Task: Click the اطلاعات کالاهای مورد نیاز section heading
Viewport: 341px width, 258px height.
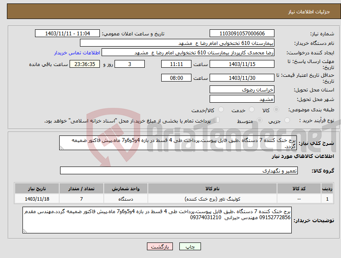Action: click(303, 156)
